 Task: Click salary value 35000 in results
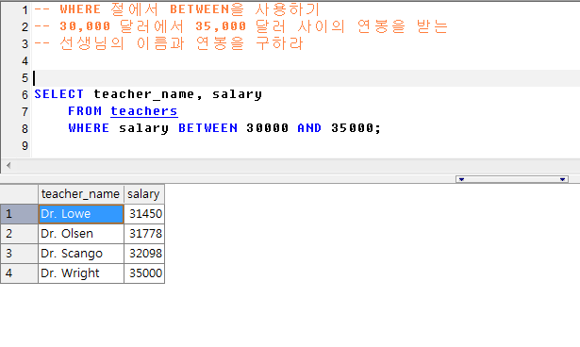(144, 273)
